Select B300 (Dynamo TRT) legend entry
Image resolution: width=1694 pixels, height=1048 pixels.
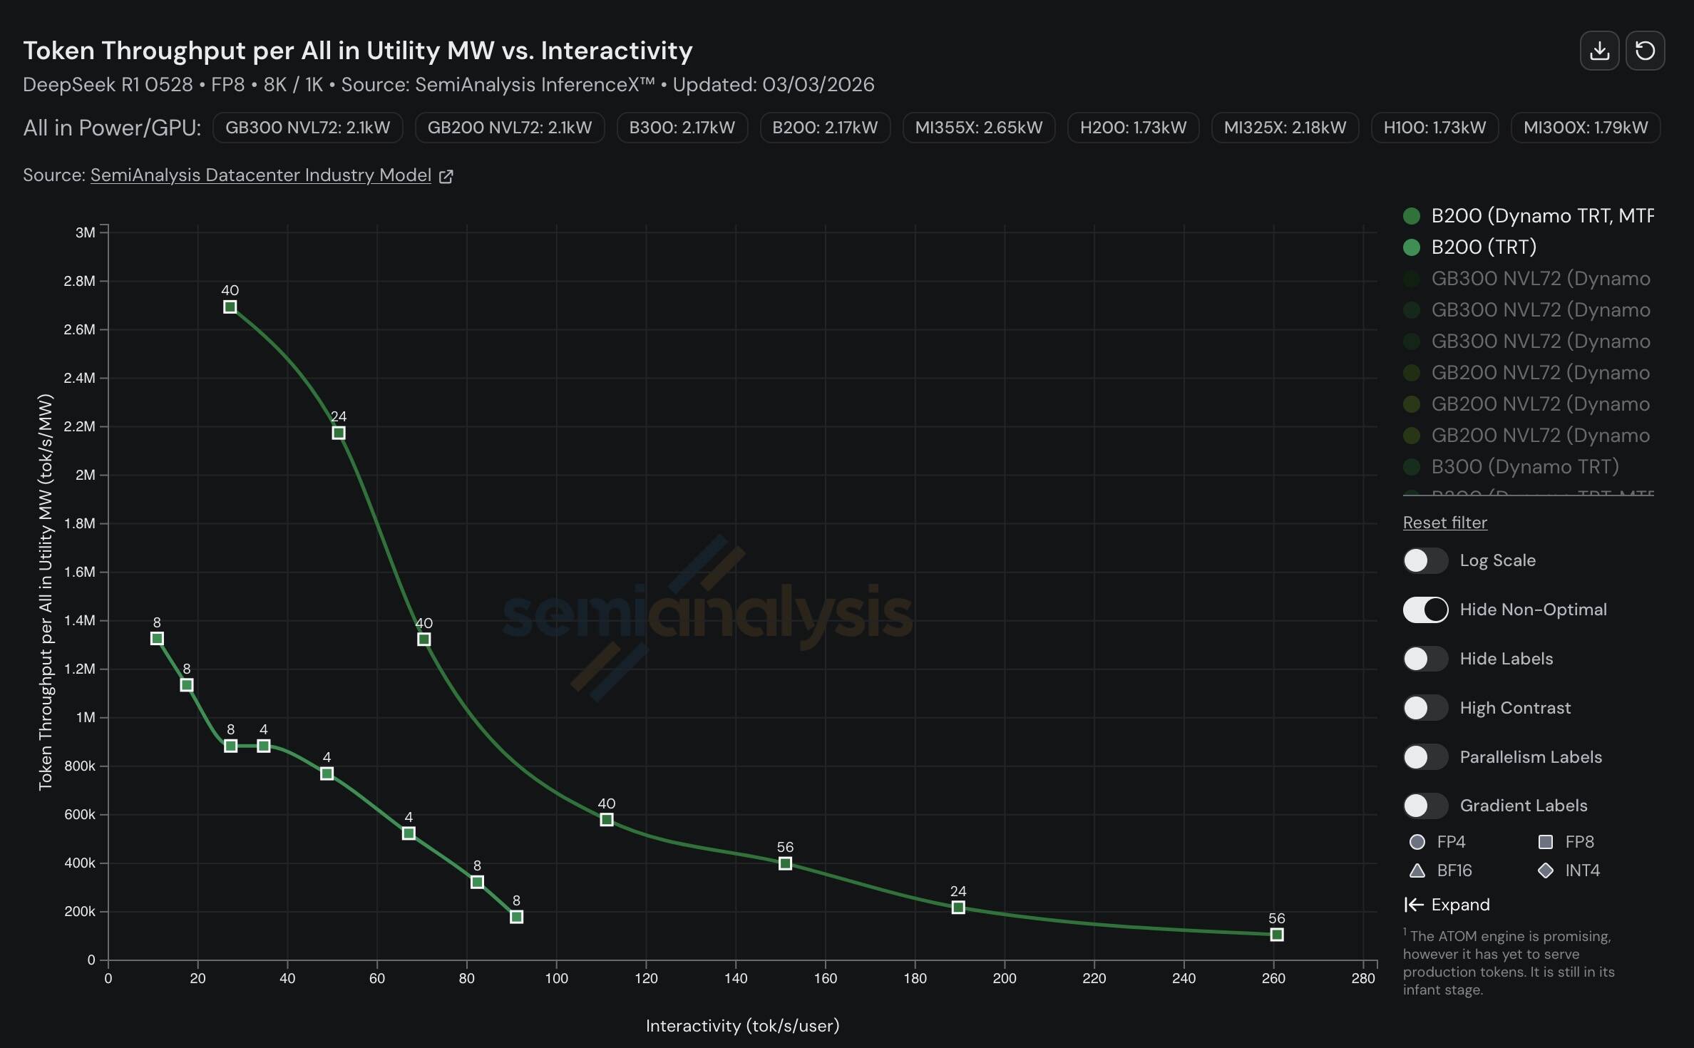pyautogui.click(x=1524, y=467)
